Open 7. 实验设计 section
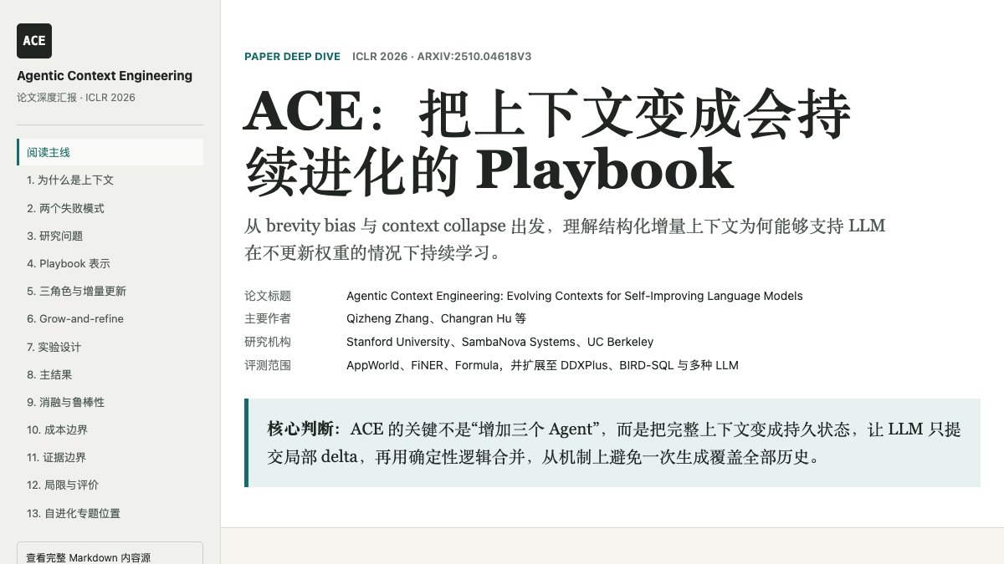 (110, 347)
